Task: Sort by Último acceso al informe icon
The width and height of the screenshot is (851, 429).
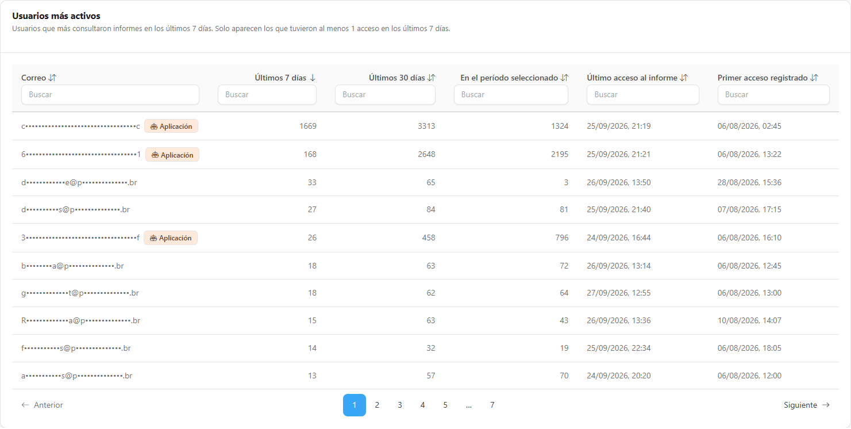Action: [x=684, y=78]
